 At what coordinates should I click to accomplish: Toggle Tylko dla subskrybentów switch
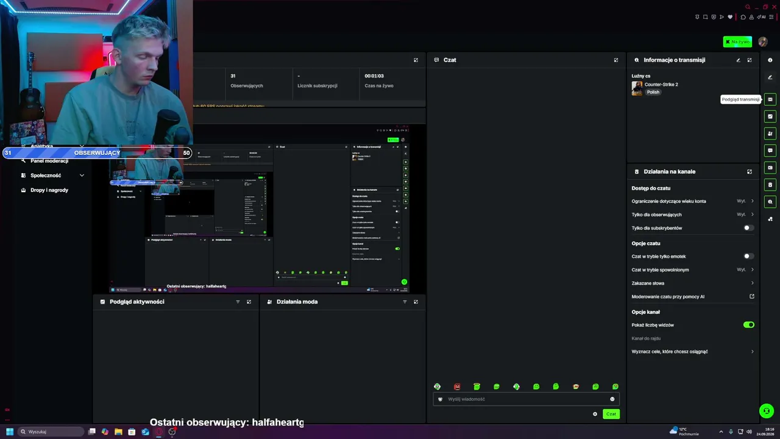[x=748, y=228]
